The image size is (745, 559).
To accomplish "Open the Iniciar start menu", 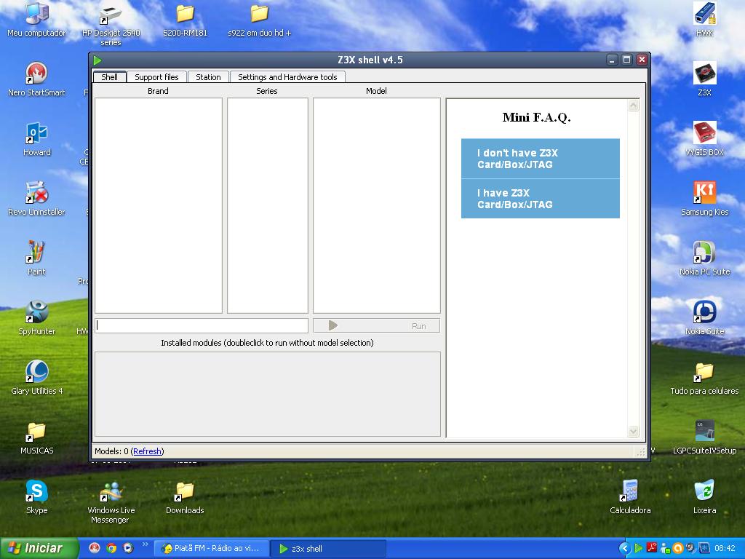I will [39, 548].
